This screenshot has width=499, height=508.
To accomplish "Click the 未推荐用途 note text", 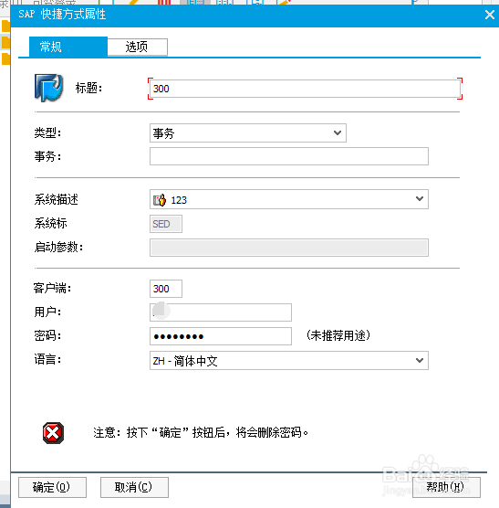I will (338, 335).
